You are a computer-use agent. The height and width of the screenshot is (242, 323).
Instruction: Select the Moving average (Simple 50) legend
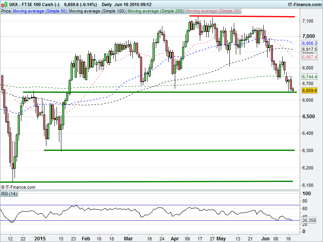coord(40,11)
